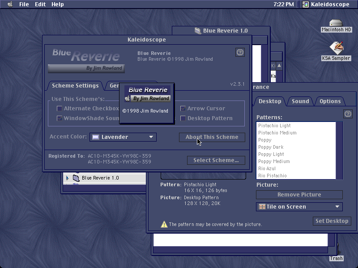
Task: Select the KSA Sampler desktop icon
Action: pyautogui.click(x=336, y=48)
